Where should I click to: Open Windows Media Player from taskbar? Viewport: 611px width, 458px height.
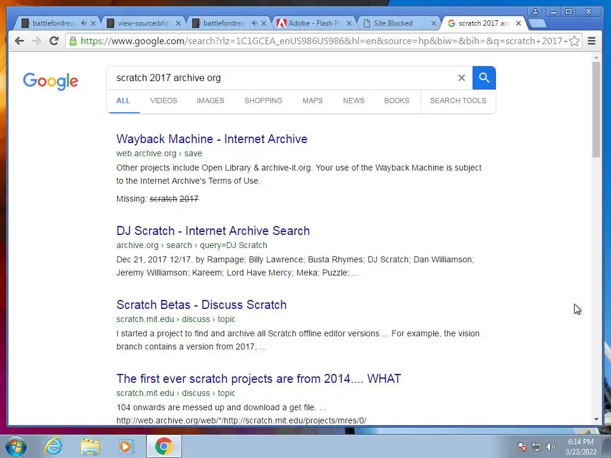click(x=126, y=446)
